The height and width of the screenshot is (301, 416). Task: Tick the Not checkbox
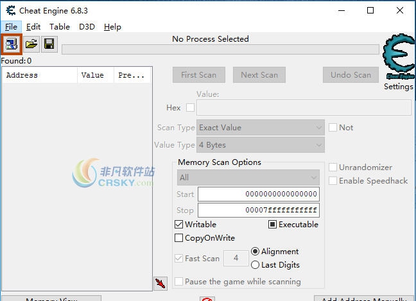pyautogui.click(x=333, y=128)
